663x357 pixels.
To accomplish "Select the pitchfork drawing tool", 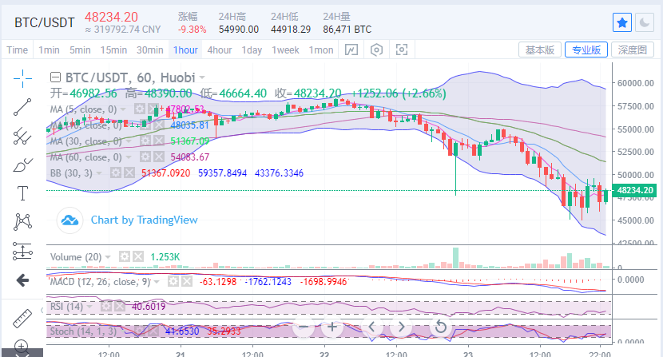I will [22, 136].
